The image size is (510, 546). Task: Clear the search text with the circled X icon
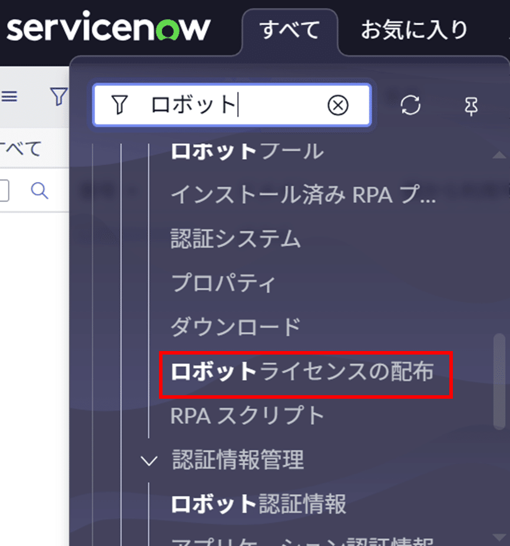[x=337, y=105]
